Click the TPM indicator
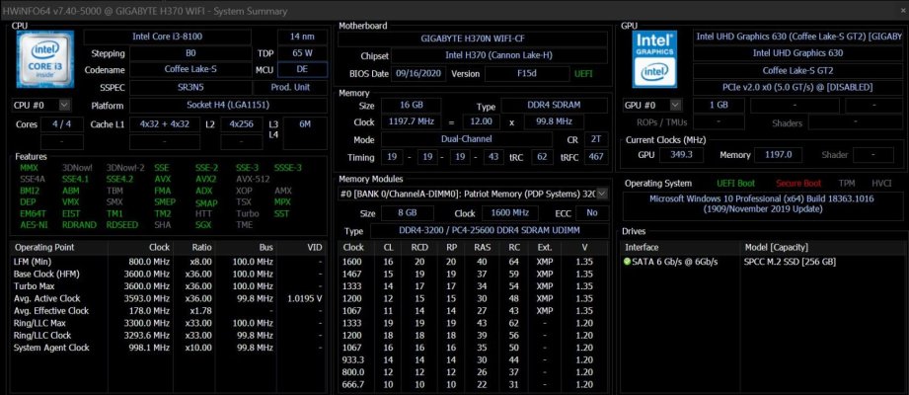The width and height of the screenshot is (909, 395). click(847, 184)
